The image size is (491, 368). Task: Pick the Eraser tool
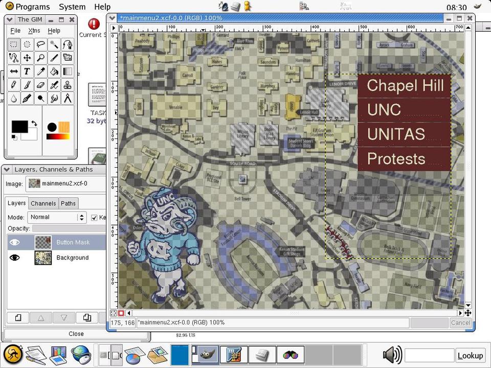(x=40, y=85)
